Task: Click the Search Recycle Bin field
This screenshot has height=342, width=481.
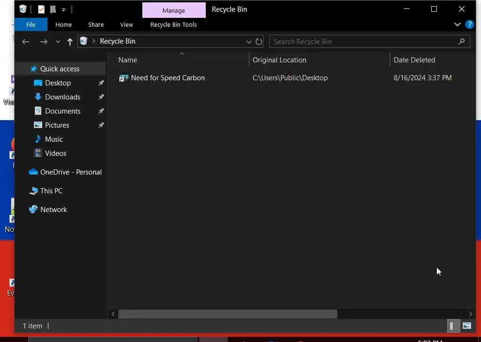Action: pyautogui.click(x=370, y=41)
